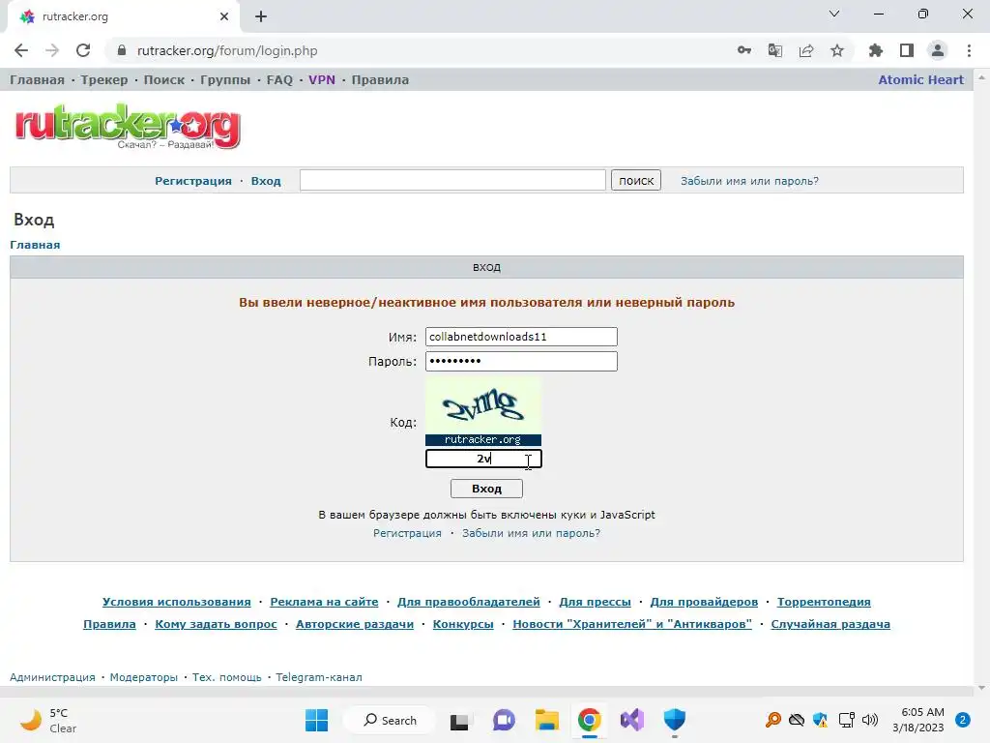Open the extensions puzzle icon
The image size is (990, 743).
(x=875, y=50)
